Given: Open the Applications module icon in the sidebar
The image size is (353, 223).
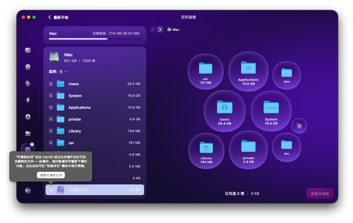Looking at the screenshot, I should [x=28, y=117].
